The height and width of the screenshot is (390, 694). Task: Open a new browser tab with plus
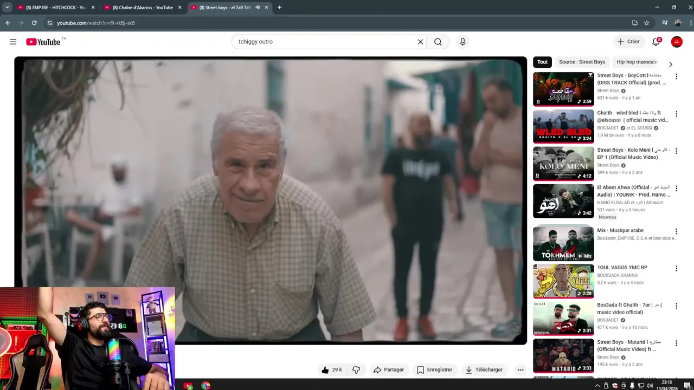279,8
